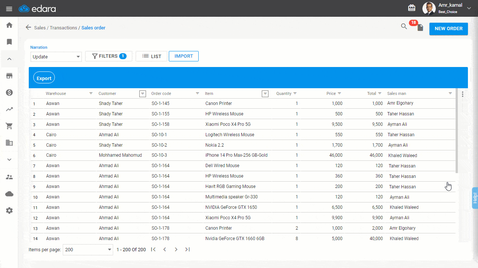Click iPhone 14 Pro Max-256 GB-Gold cell

coord(236,155)
